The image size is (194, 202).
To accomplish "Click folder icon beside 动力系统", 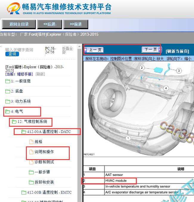I will [8, 101].
